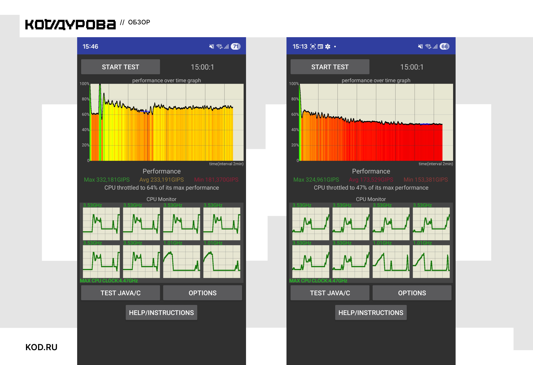The height and width of the screenshot is (365, 533).
Task: Tap last 1.01GHz core graph on right phone
Action: coord(431,262)
